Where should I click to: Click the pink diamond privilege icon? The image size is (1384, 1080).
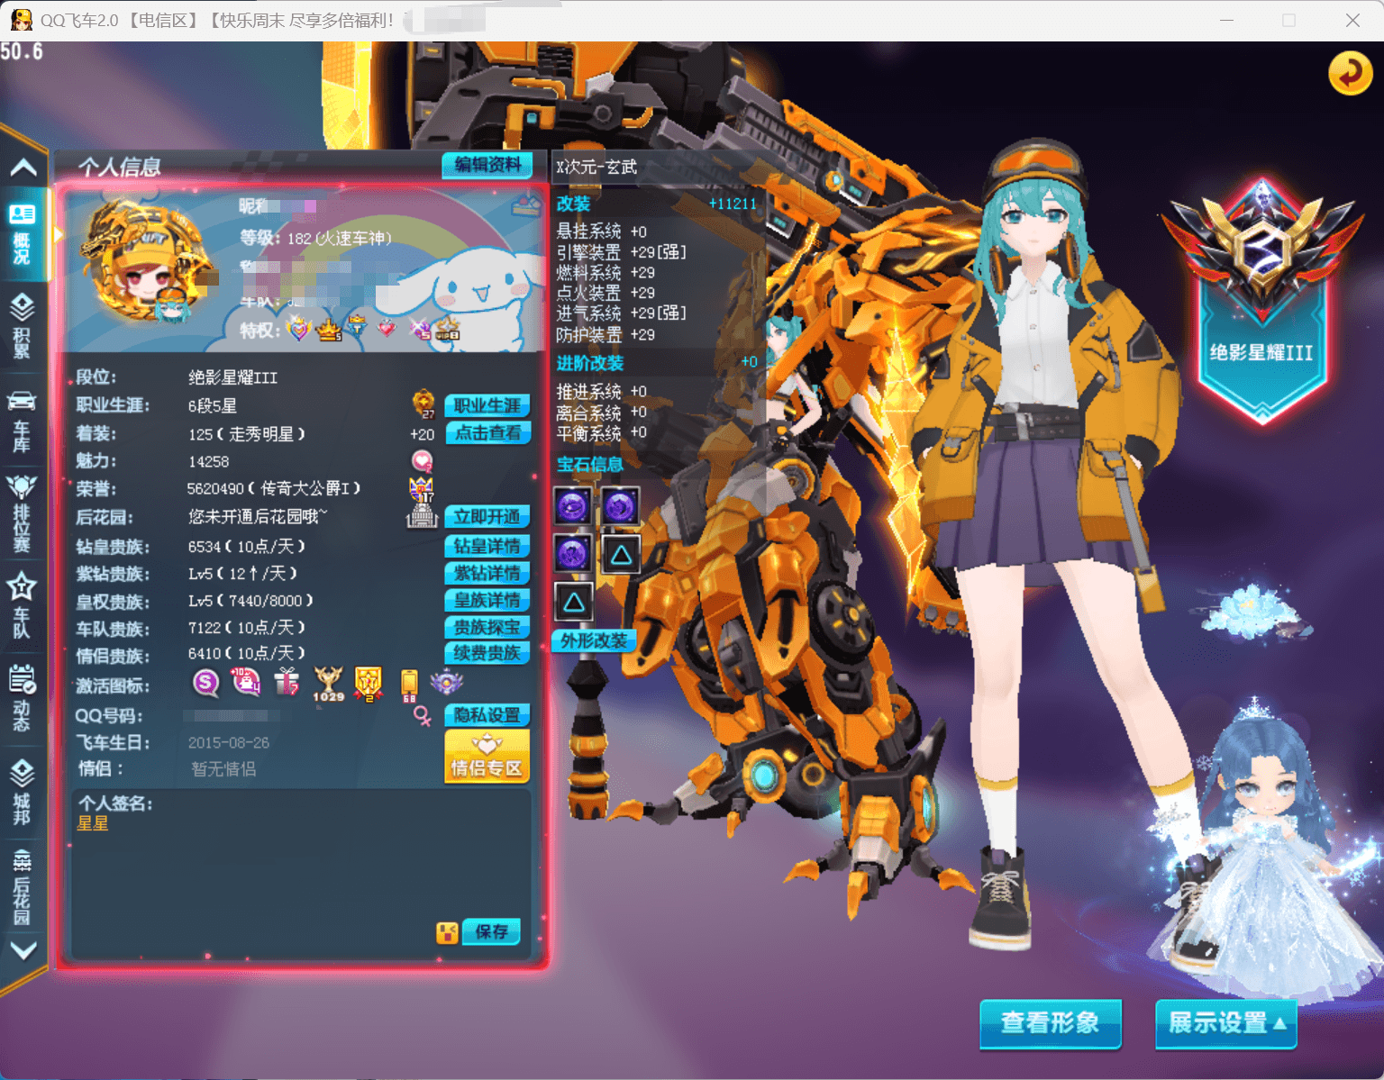[x=387, y=328]
